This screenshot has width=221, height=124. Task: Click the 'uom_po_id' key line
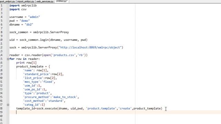coord(35,89)
